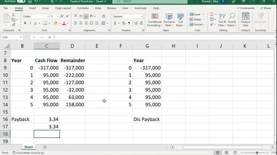277x155 pixels.
Task: Open Find & Select
Action: pos(232,20)
